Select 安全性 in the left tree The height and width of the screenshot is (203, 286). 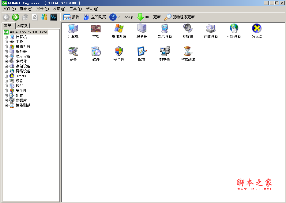[x=21, y=91]
